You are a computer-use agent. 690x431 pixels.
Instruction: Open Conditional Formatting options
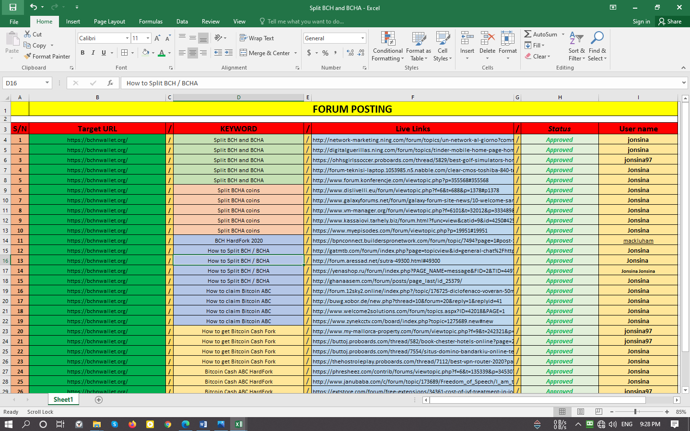pos(387,46)
